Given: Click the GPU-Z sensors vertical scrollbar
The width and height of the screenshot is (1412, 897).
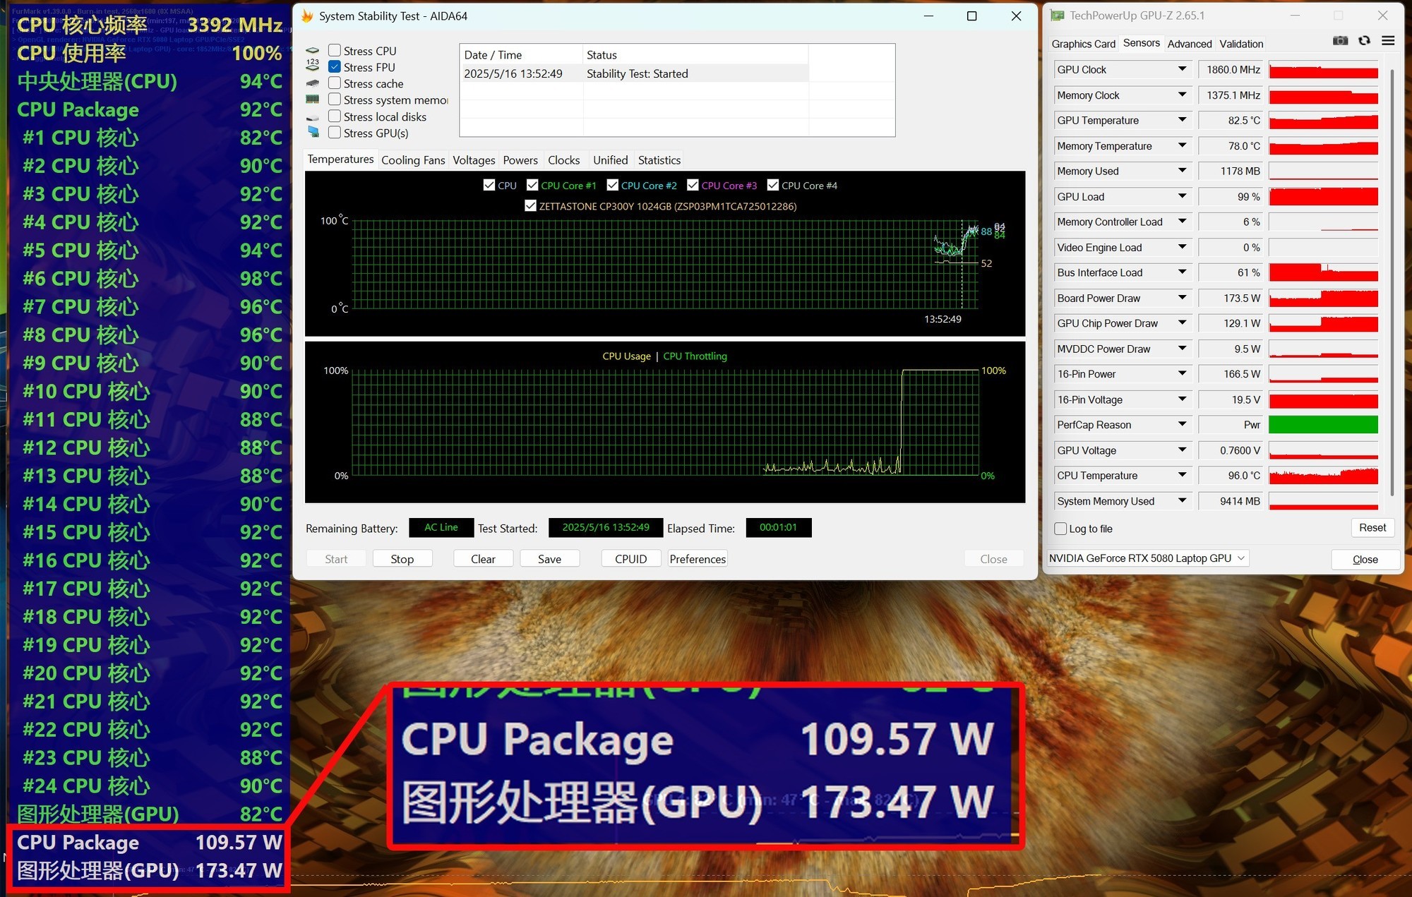Looking at the screenshot, I should (1392, 282).
